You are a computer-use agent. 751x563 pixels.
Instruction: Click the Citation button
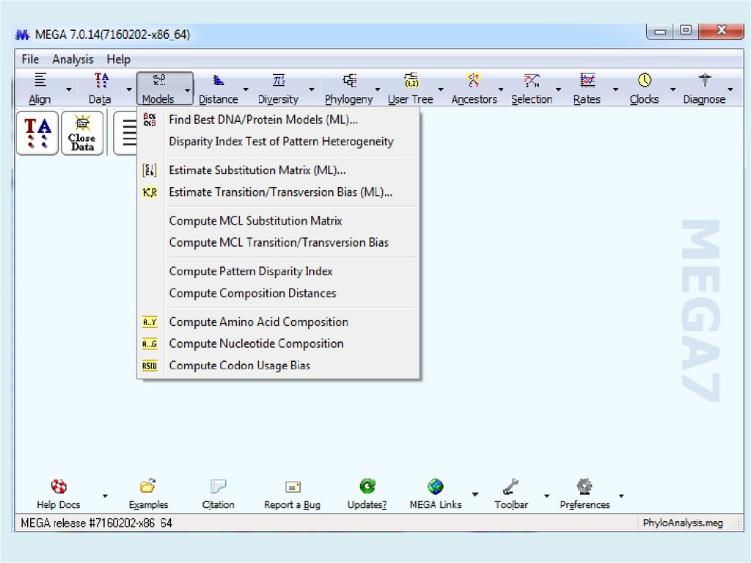click(x=219, y=494)
